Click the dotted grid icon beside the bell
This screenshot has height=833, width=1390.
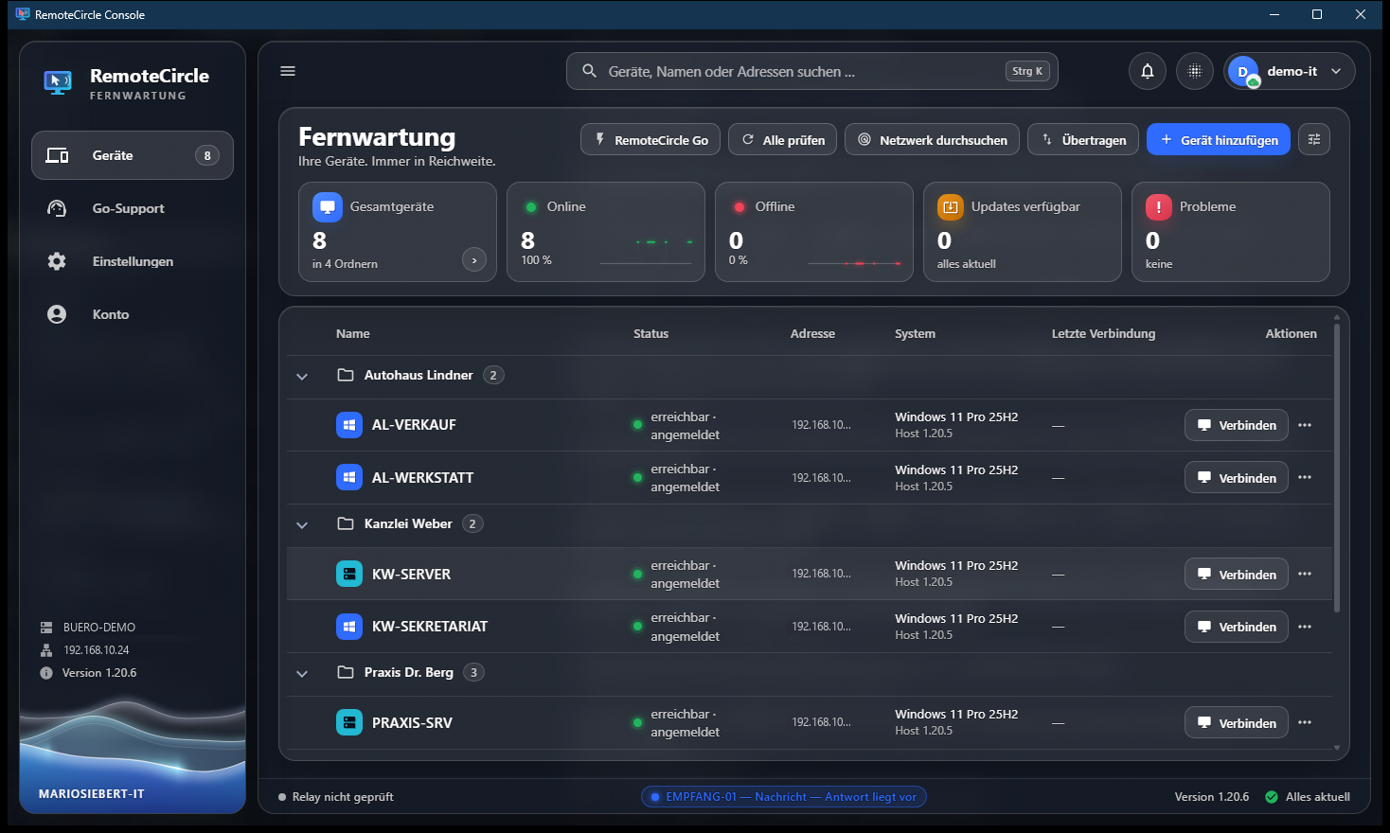point(1195,71)
